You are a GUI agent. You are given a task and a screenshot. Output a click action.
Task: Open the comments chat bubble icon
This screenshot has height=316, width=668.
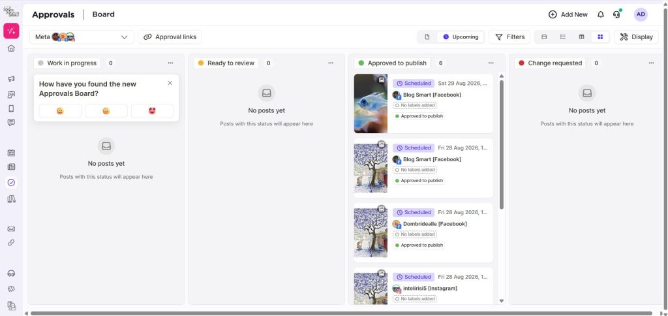click(12, 123)
